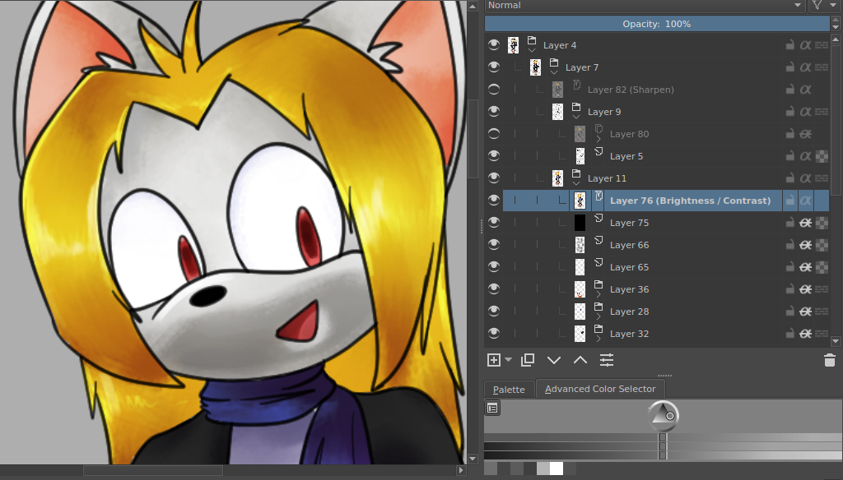The image size is (843, 480).
Task: Delete the layer with the trash icon
Action: point(829,360)
